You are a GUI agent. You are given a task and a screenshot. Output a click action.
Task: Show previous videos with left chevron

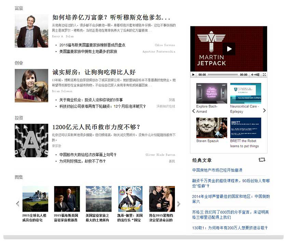pyautogui.click(x=193, y=111)
